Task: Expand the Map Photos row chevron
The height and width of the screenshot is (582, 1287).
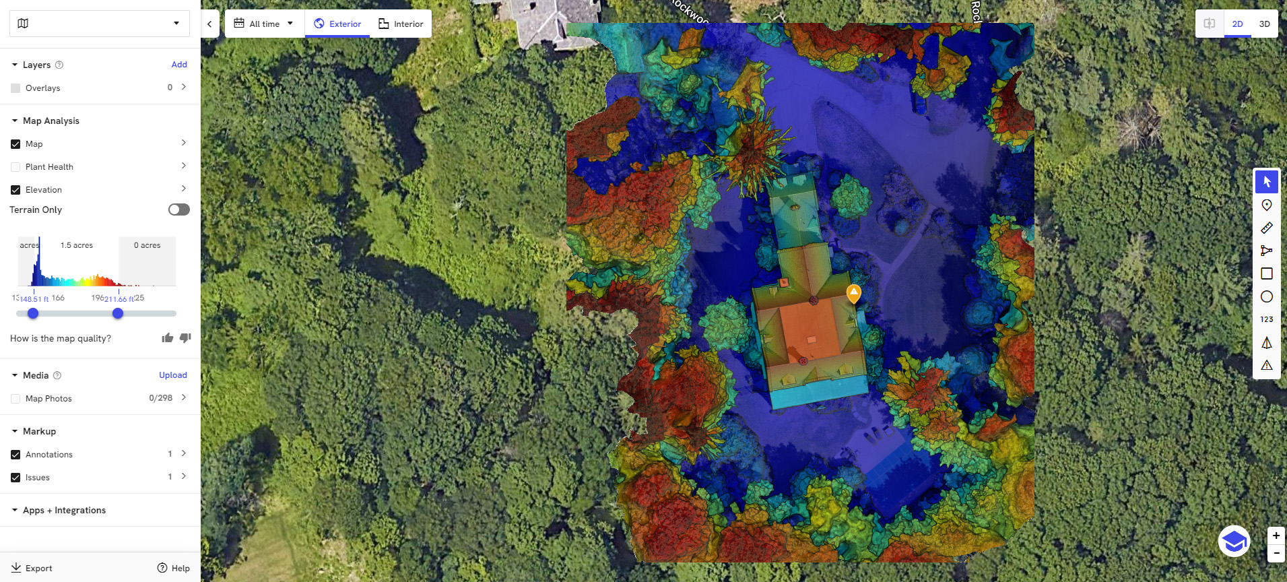Action: pos(183,397)
